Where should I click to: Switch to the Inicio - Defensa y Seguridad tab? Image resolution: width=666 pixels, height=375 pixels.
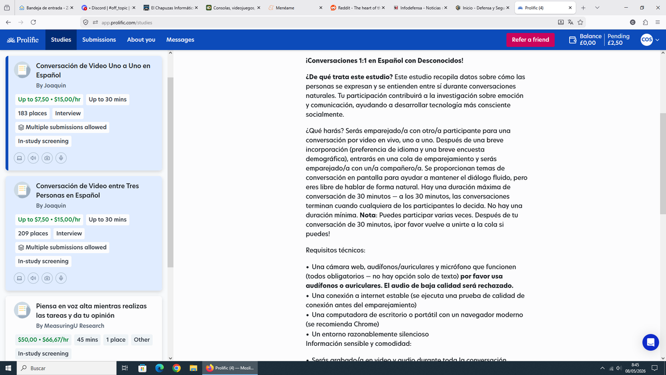(483, 8)
